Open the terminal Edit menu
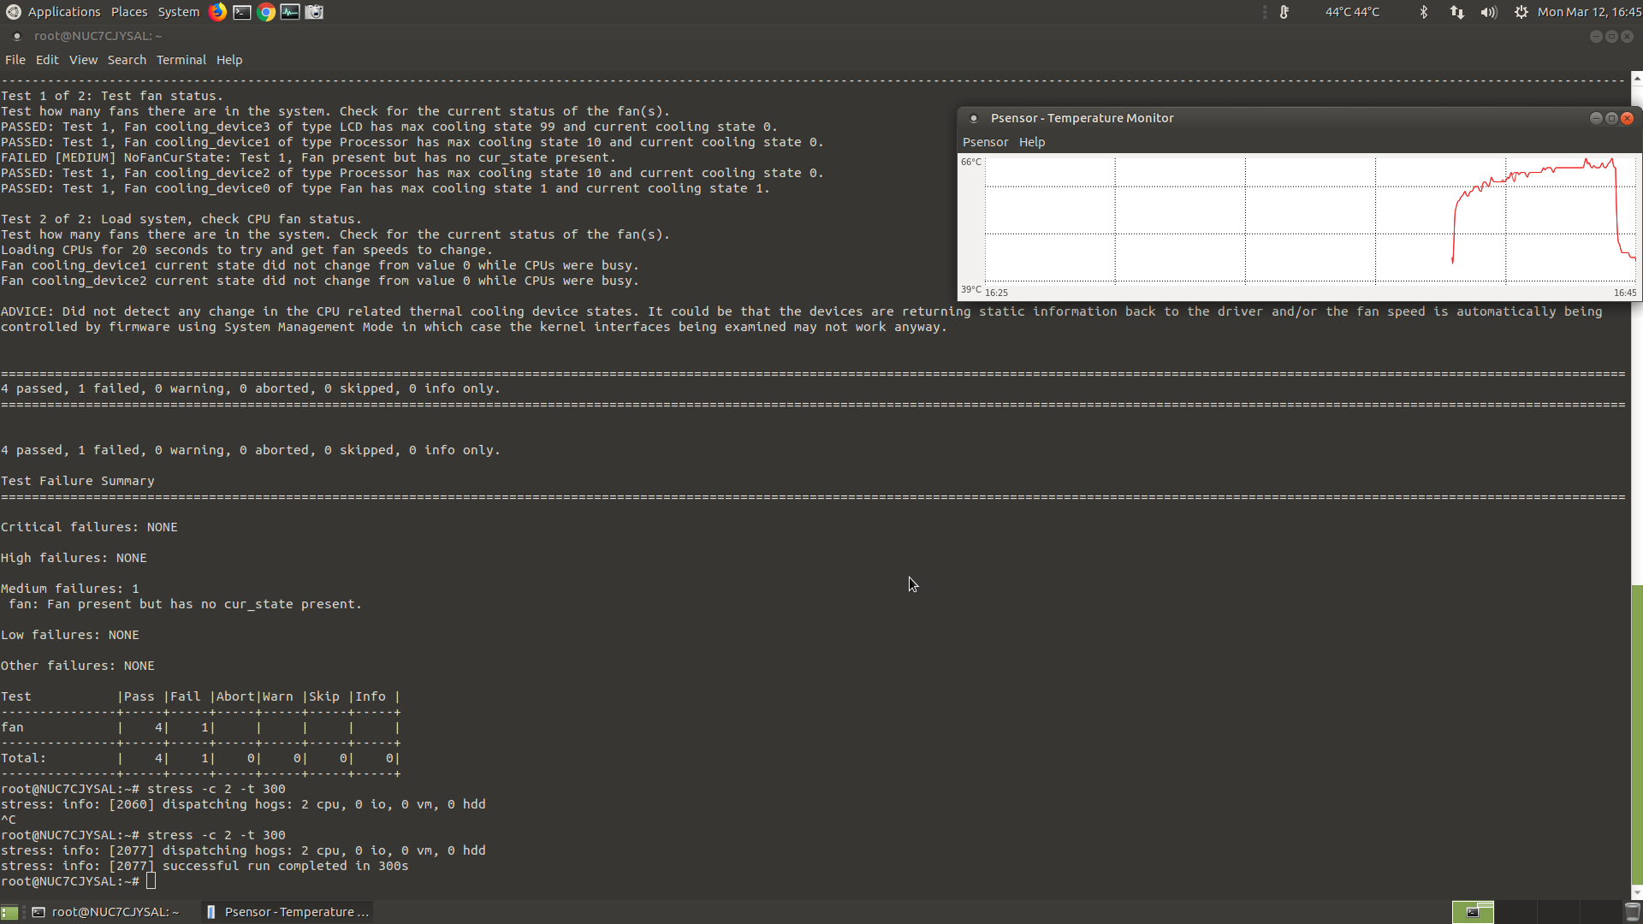The height and width of the screenshot is (924, 1643). coord(47,60)
